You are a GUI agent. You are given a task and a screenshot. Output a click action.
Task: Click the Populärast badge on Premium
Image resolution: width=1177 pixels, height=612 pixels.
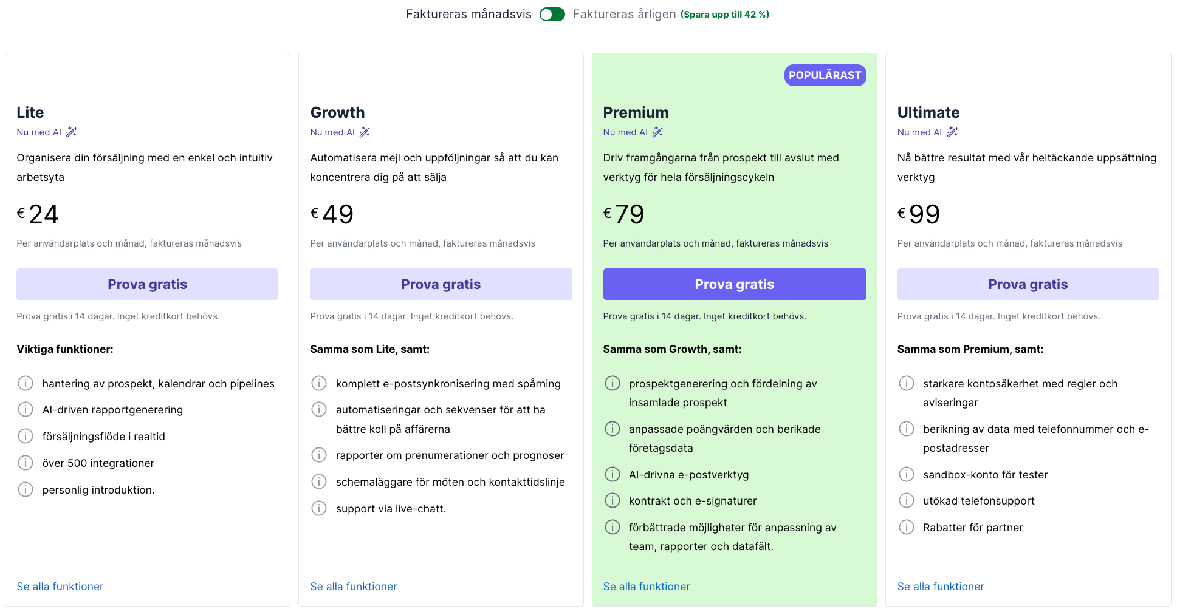click(x=825, y=75)
